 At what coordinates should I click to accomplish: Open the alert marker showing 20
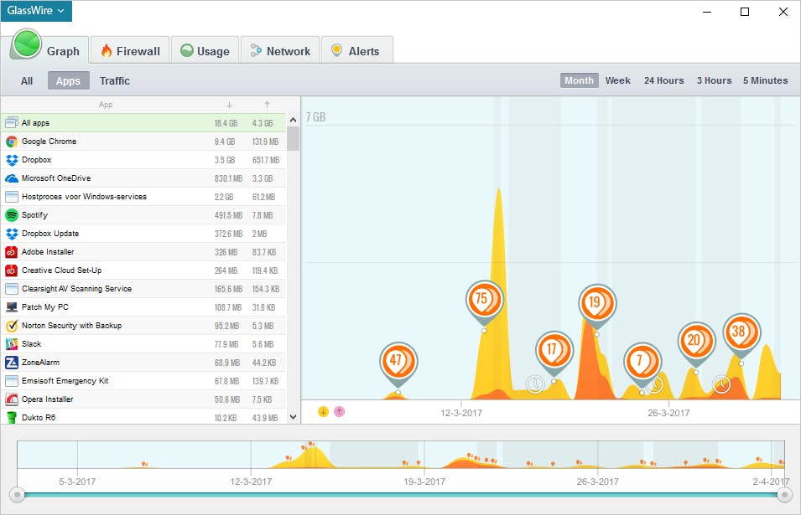(x=696, y=341)
